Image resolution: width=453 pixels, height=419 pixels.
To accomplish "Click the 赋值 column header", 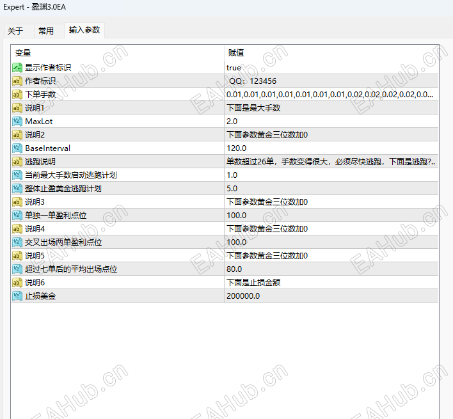I will coord(331,53).
